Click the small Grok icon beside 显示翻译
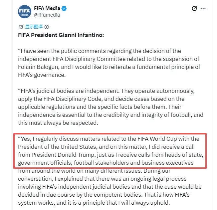The width and height of the screenshot is (217, 210). click(x=21, y=27)
